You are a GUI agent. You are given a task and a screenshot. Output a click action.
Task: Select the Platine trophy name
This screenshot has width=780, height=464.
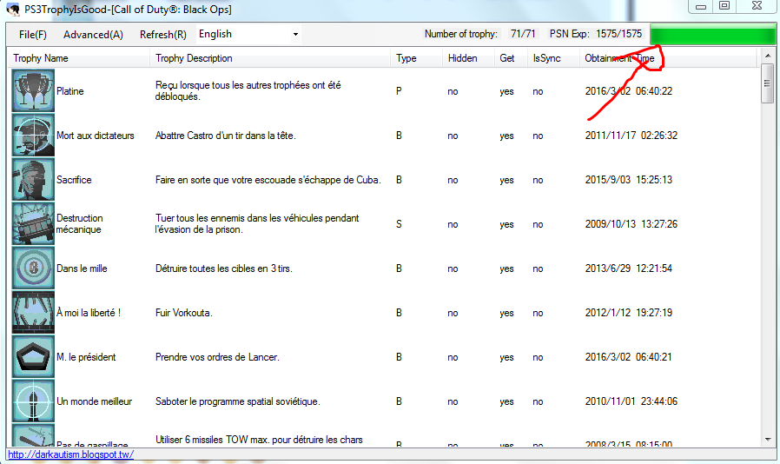coord(70,91)
